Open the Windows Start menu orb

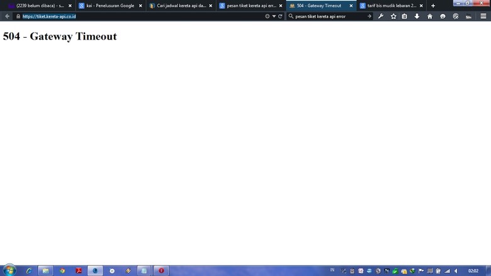click(x=10, y=270)
